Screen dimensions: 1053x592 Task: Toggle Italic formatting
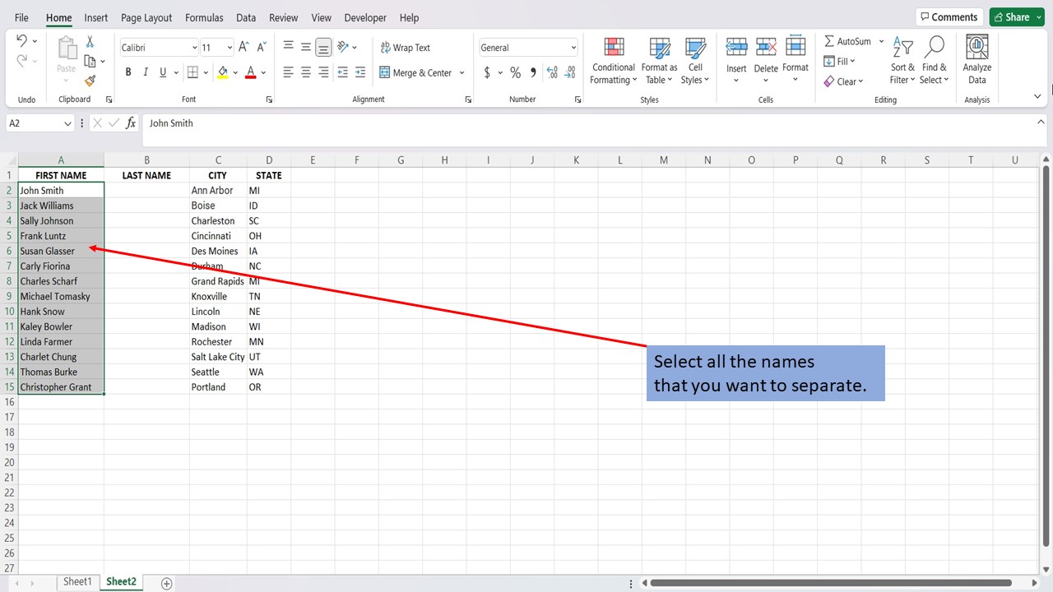146,72
